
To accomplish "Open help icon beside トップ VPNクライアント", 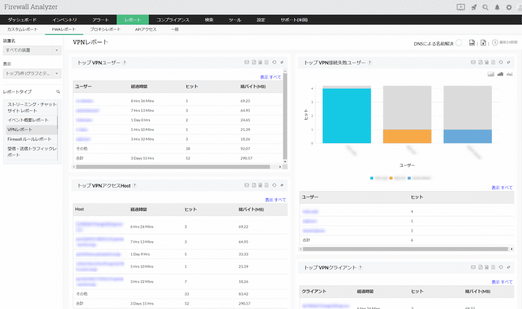I will pos(361,267).
